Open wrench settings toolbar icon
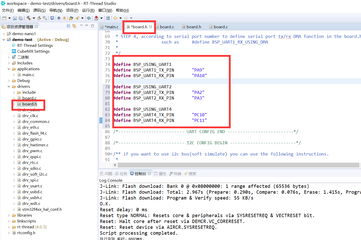 (x=45, y=18)
